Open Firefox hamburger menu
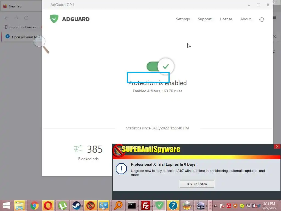The image size is (281, 211). click(x=274, y=17)
